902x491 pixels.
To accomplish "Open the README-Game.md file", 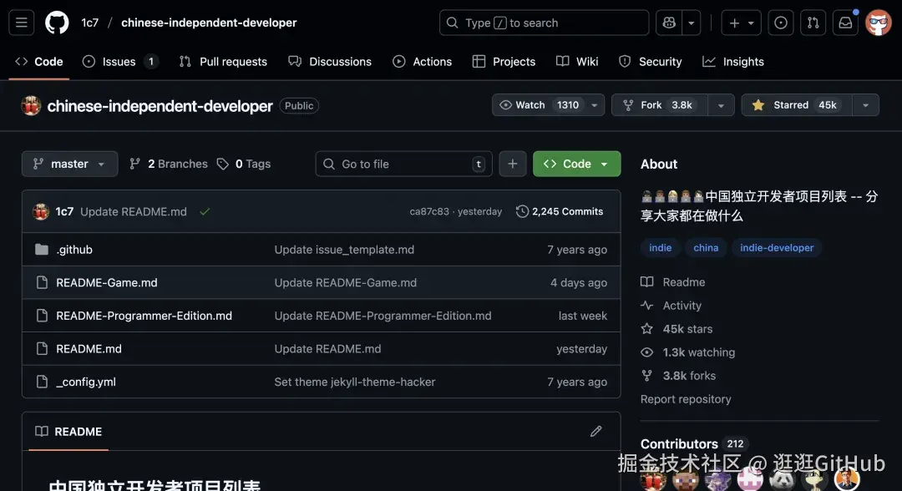I will pos(107,282).
